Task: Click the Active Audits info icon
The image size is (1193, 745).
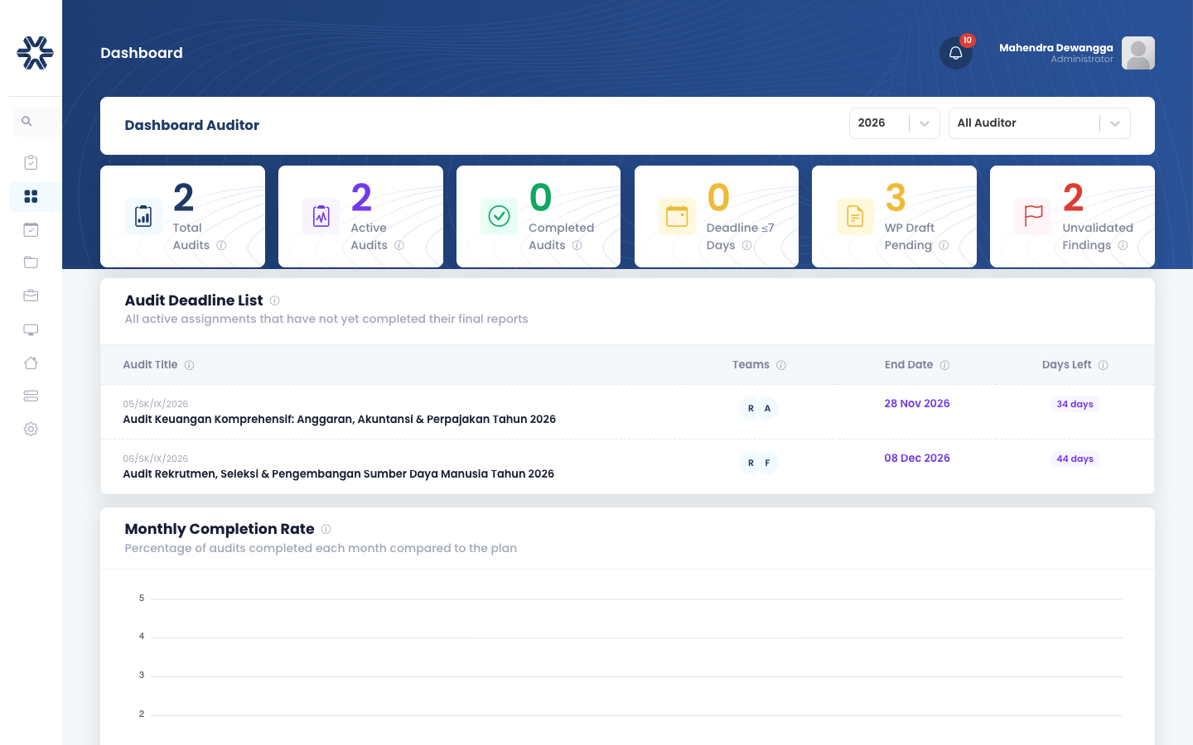Action: coord(399,245)
